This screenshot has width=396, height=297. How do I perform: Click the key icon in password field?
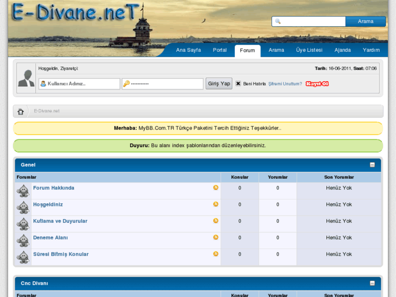coord(126,84)
